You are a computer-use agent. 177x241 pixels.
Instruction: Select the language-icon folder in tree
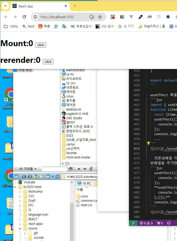(36, 214)
